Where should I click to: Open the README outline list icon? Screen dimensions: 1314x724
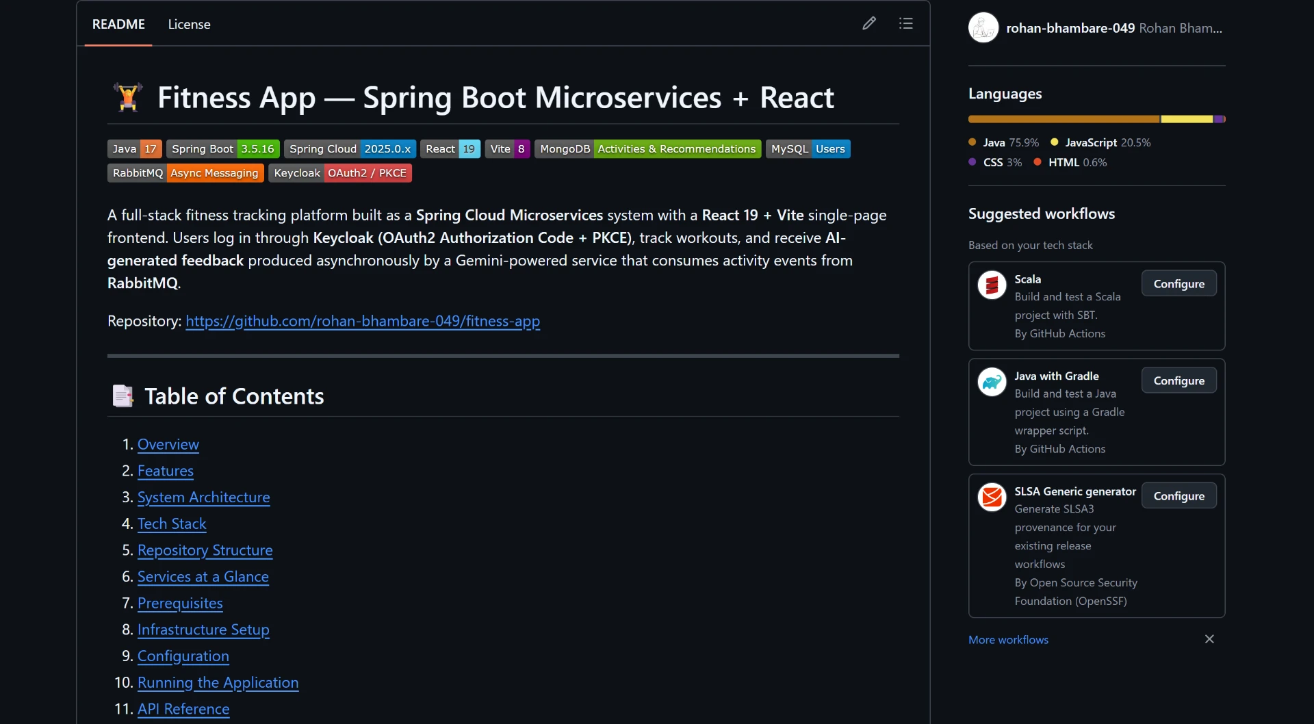click(x=905, y=24)
